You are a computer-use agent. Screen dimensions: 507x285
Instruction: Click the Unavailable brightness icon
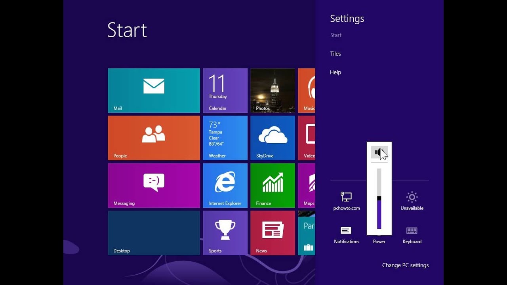coord(412,201)
